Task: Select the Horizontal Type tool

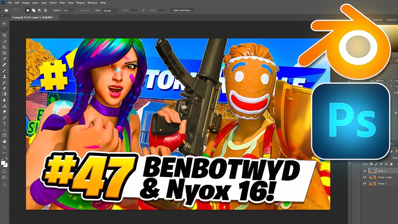Action: [4, 124]
